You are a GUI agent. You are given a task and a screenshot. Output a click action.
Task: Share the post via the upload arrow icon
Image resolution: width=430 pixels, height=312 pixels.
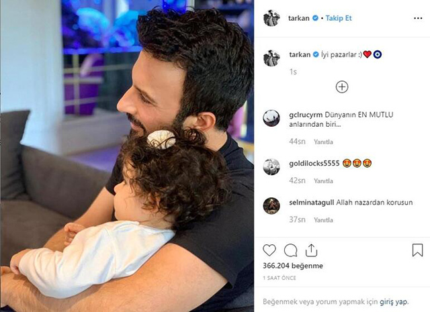(311, 250)
